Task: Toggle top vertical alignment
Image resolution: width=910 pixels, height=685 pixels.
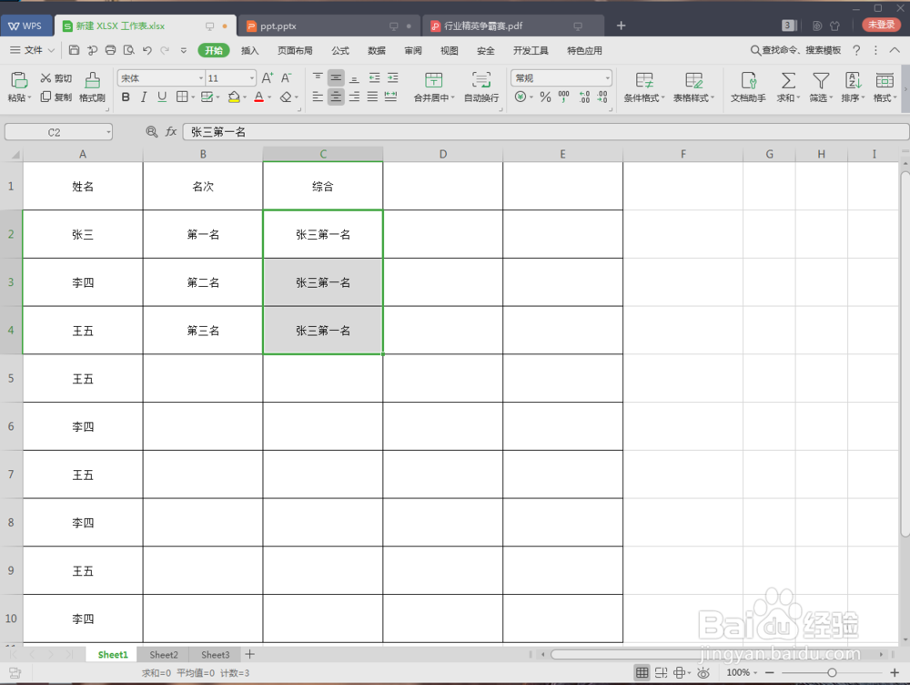Action: pos(318,77)
